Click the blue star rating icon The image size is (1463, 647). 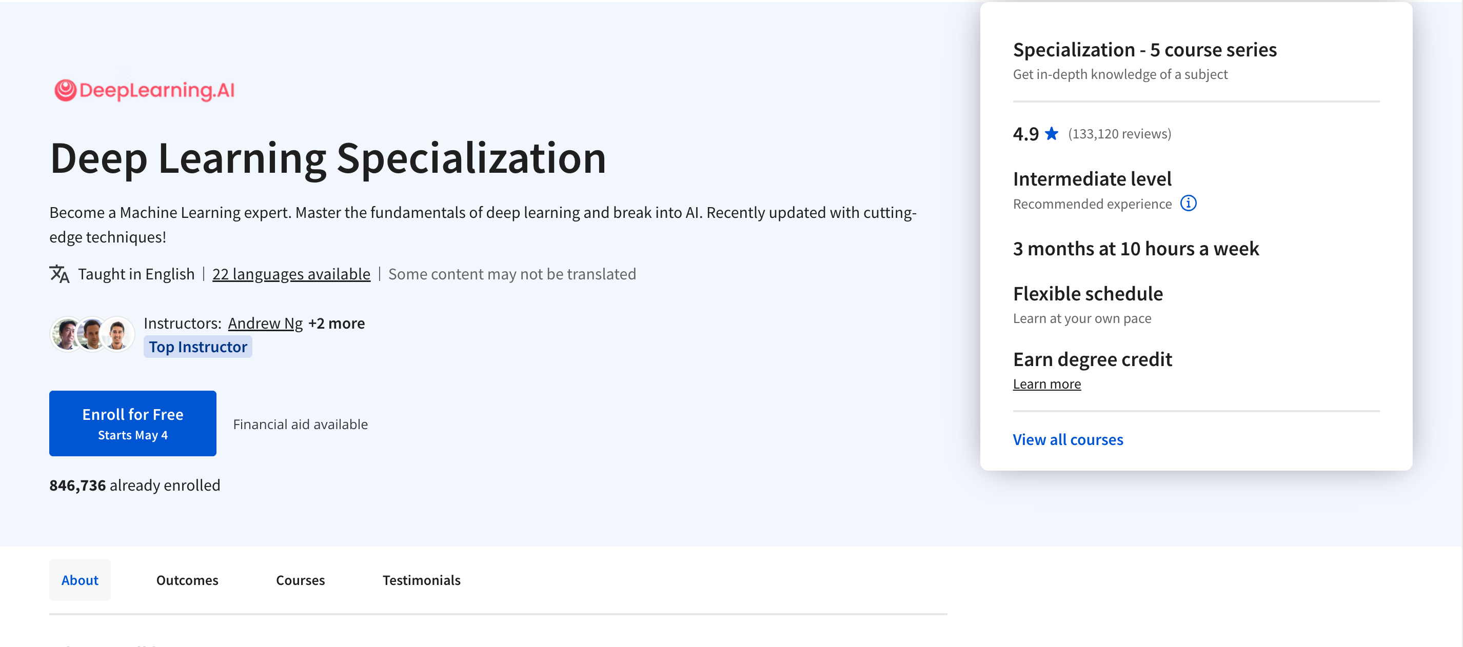pyautogui.click(x=1052, y=133)
